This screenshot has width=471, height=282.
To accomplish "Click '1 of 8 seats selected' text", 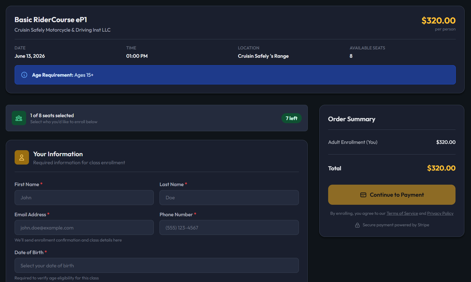I will [x=52, y=115].
